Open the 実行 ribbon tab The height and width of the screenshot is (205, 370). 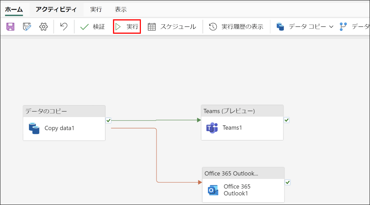[x=96, y=9]
